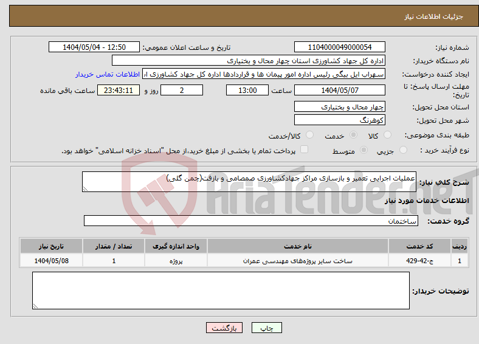
Task: Select the جزیی purchase type radio
Action: click(x=403, y=150)
